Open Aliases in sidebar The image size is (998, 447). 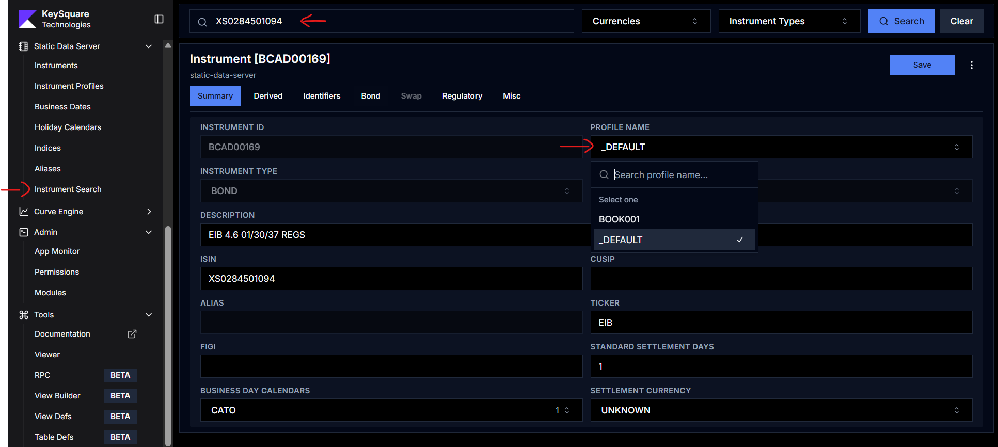click(47, 169)
